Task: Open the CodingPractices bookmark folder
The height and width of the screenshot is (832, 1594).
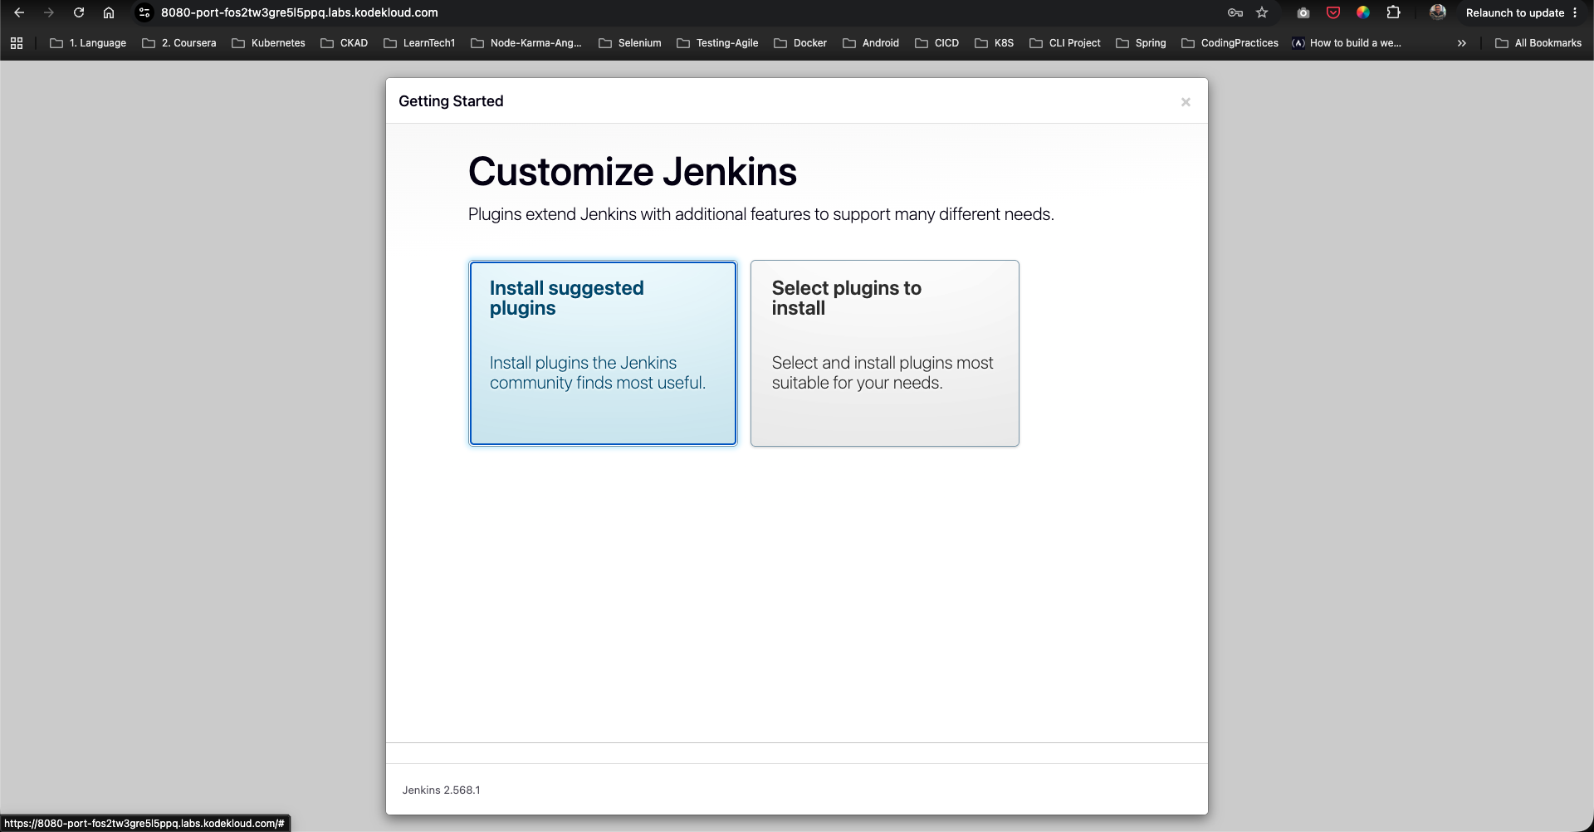Action: [x=1230, y=43]
